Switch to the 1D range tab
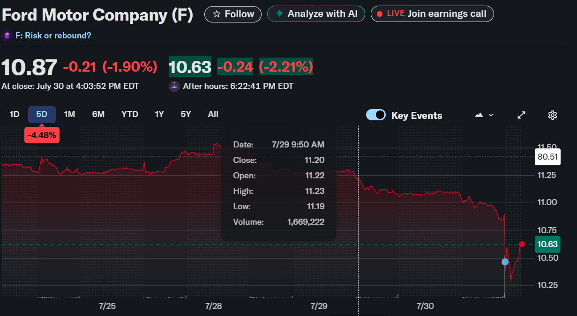Screen dimensions: 577x316 pos(15,114)
